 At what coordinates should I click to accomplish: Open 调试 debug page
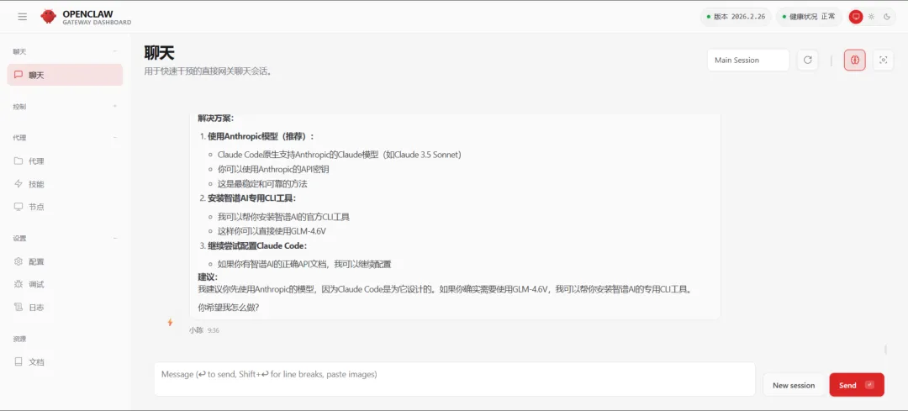pos(65,284)
